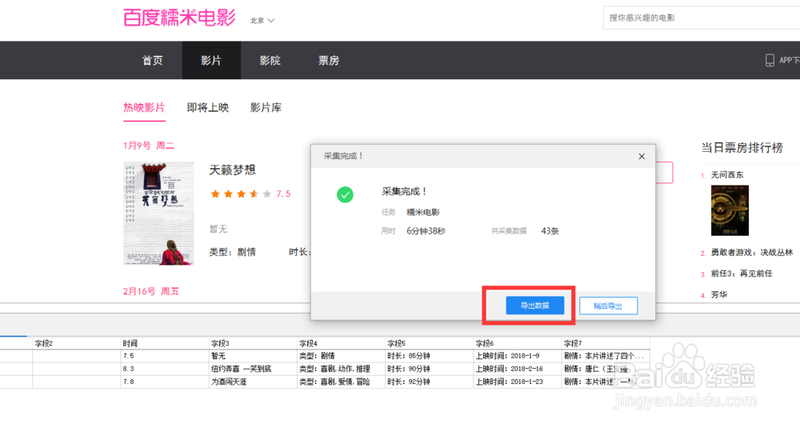This screenshot has width=800, height=428.
Task: Click the 天籁梦想 star rating
Action: coord(241,194)
